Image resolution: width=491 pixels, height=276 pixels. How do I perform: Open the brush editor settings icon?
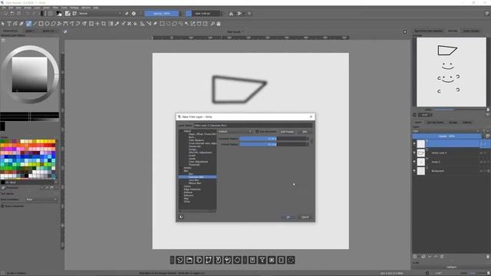pos(68,14)
